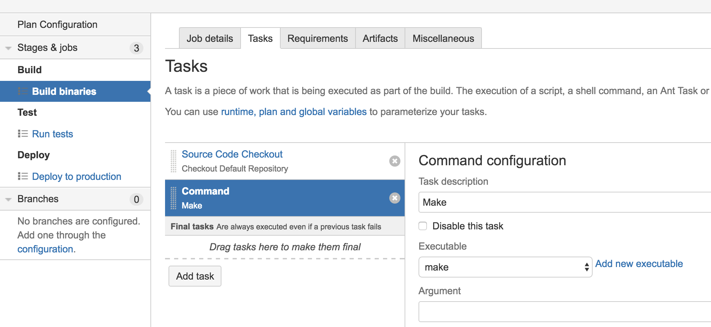Click drag handle of Source Code Checkout task
Image resolution: width=711 pixels, height=327 pixels.
tap(173, 161)
